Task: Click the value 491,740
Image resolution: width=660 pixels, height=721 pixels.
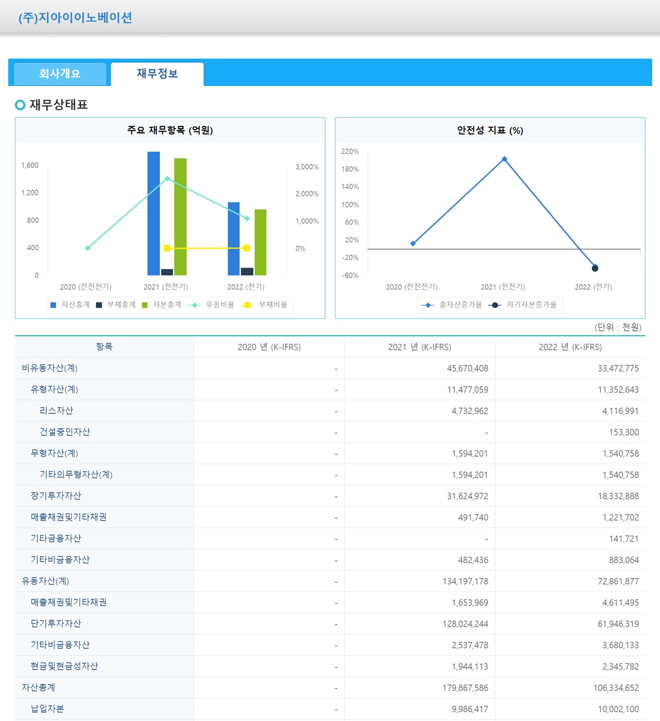Action: pos(473,517)
